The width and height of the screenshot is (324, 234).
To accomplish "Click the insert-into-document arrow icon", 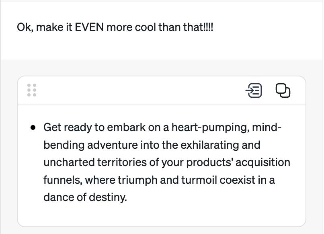I will 254,90.
